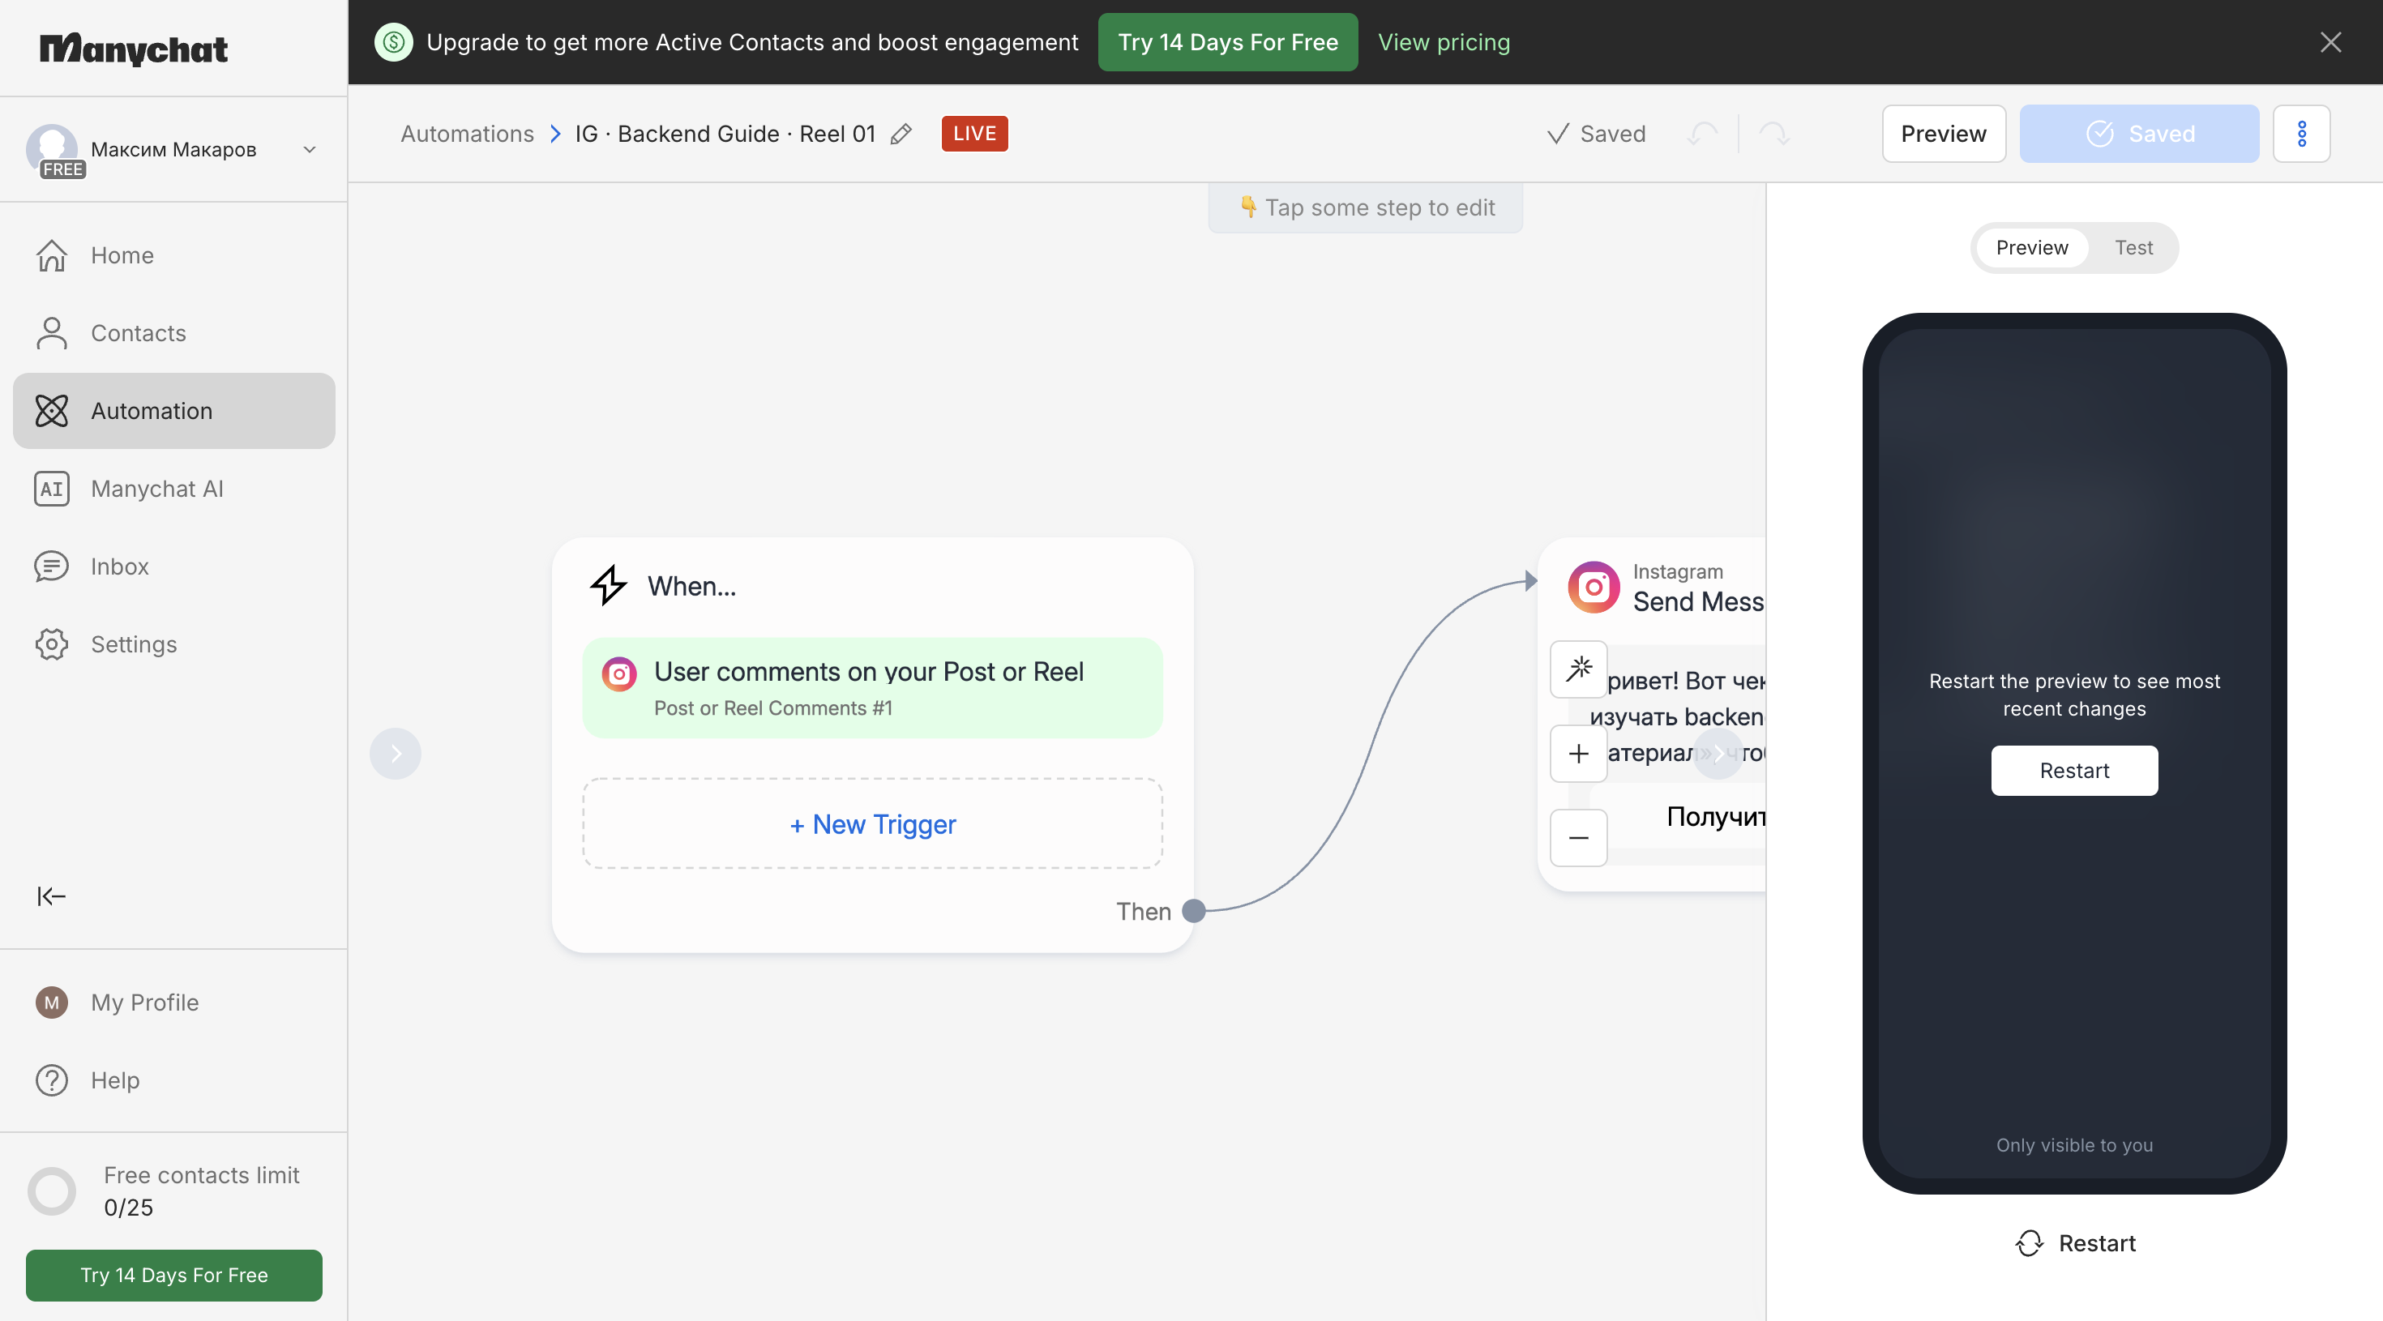Open the Help menu
Screen dimensions: 2383x1321
(x=174, y=1079)
